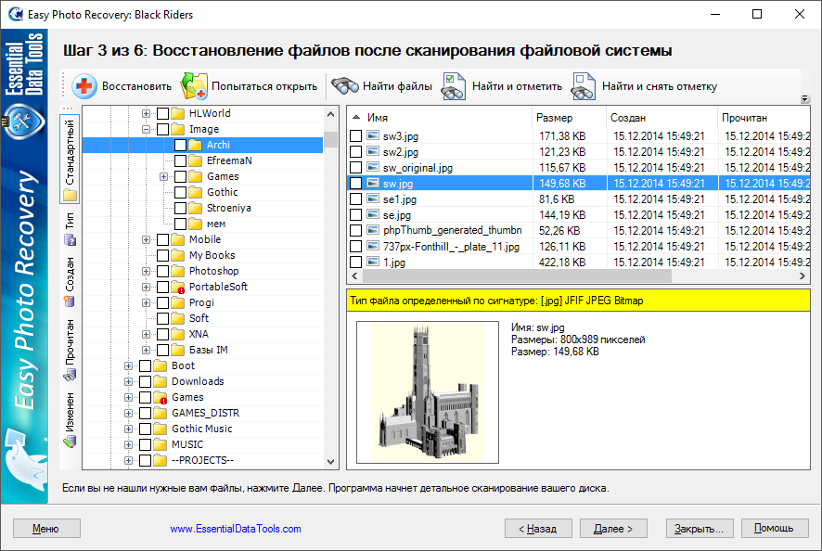Proceed with the Далее button
822x551 pixels.
(x=613, y=529)
